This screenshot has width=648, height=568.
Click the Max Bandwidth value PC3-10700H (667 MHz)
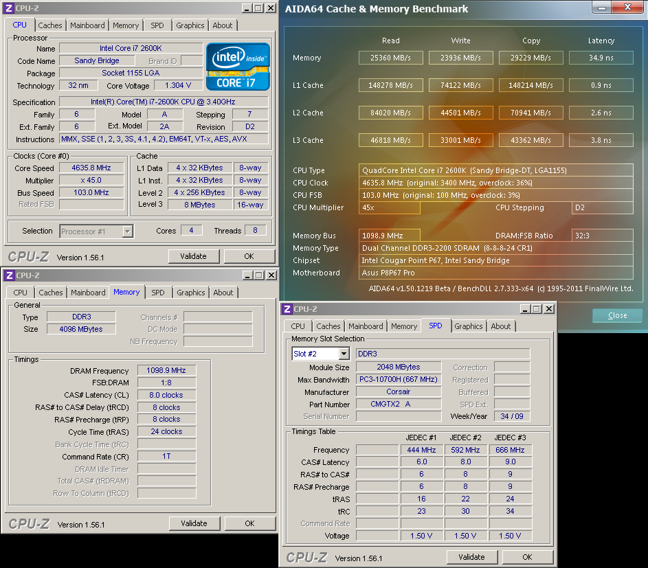[x=399, y=379]
